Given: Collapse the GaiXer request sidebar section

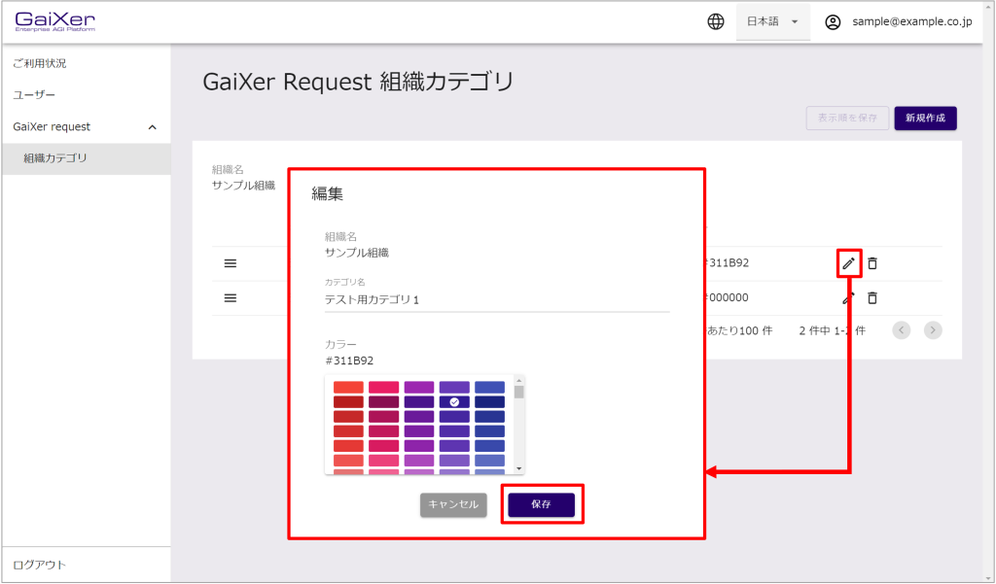Looking at the screenshot, I should 152,127.
